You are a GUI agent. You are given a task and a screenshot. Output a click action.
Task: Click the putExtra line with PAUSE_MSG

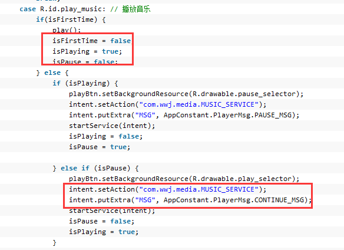click(184, 115)
